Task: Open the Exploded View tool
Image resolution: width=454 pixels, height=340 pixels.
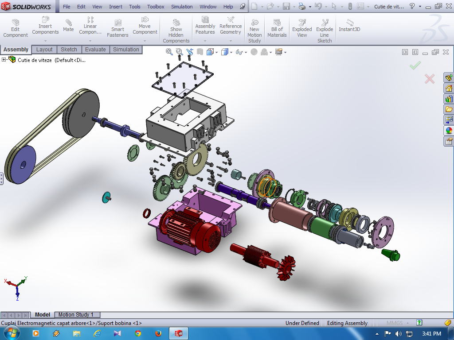Action: click(x=302, y=28)
